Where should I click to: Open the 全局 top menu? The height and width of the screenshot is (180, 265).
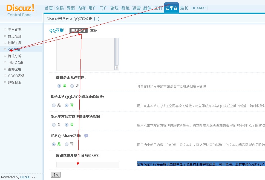[60, 8]
